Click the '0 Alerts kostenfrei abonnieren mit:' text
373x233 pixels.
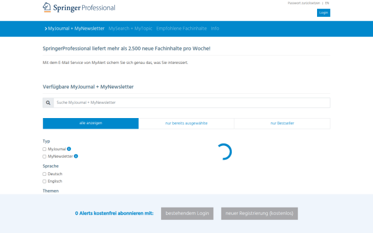click(x=114, y=214)
